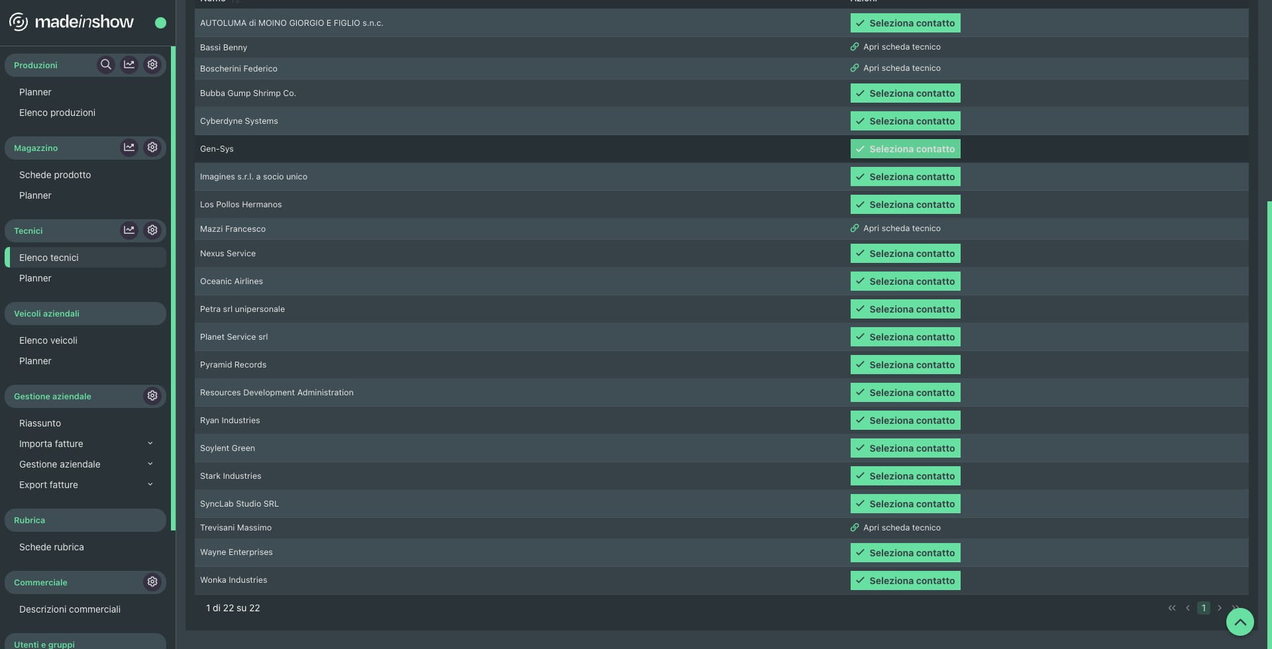The height and width of the screenshot is (649, 1272).
Task: Open Tecnici statistics chart icon
Action: tap(129, 230)
